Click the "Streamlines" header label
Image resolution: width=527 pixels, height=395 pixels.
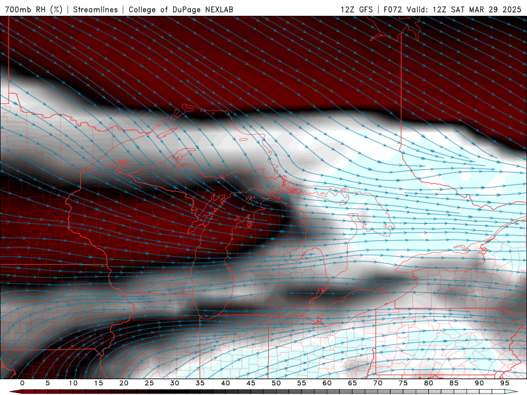pyautogui.click(x=96, y=9)
